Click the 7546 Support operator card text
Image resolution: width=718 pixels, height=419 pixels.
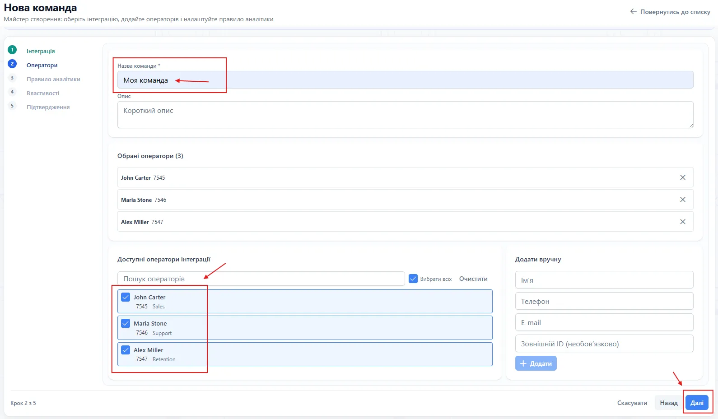point(154,333)
